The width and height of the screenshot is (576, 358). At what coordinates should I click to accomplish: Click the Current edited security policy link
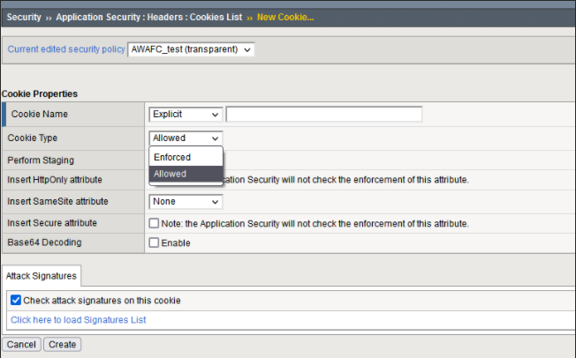click(x=66, y=49)
